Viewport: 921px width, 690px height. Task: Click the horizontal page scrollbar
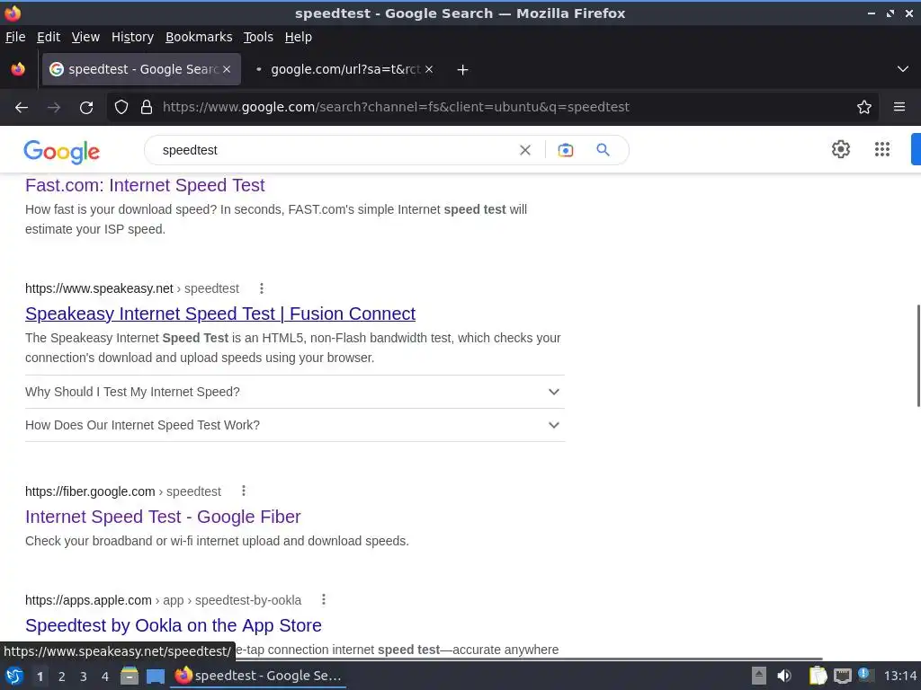[x=529, y=659]
